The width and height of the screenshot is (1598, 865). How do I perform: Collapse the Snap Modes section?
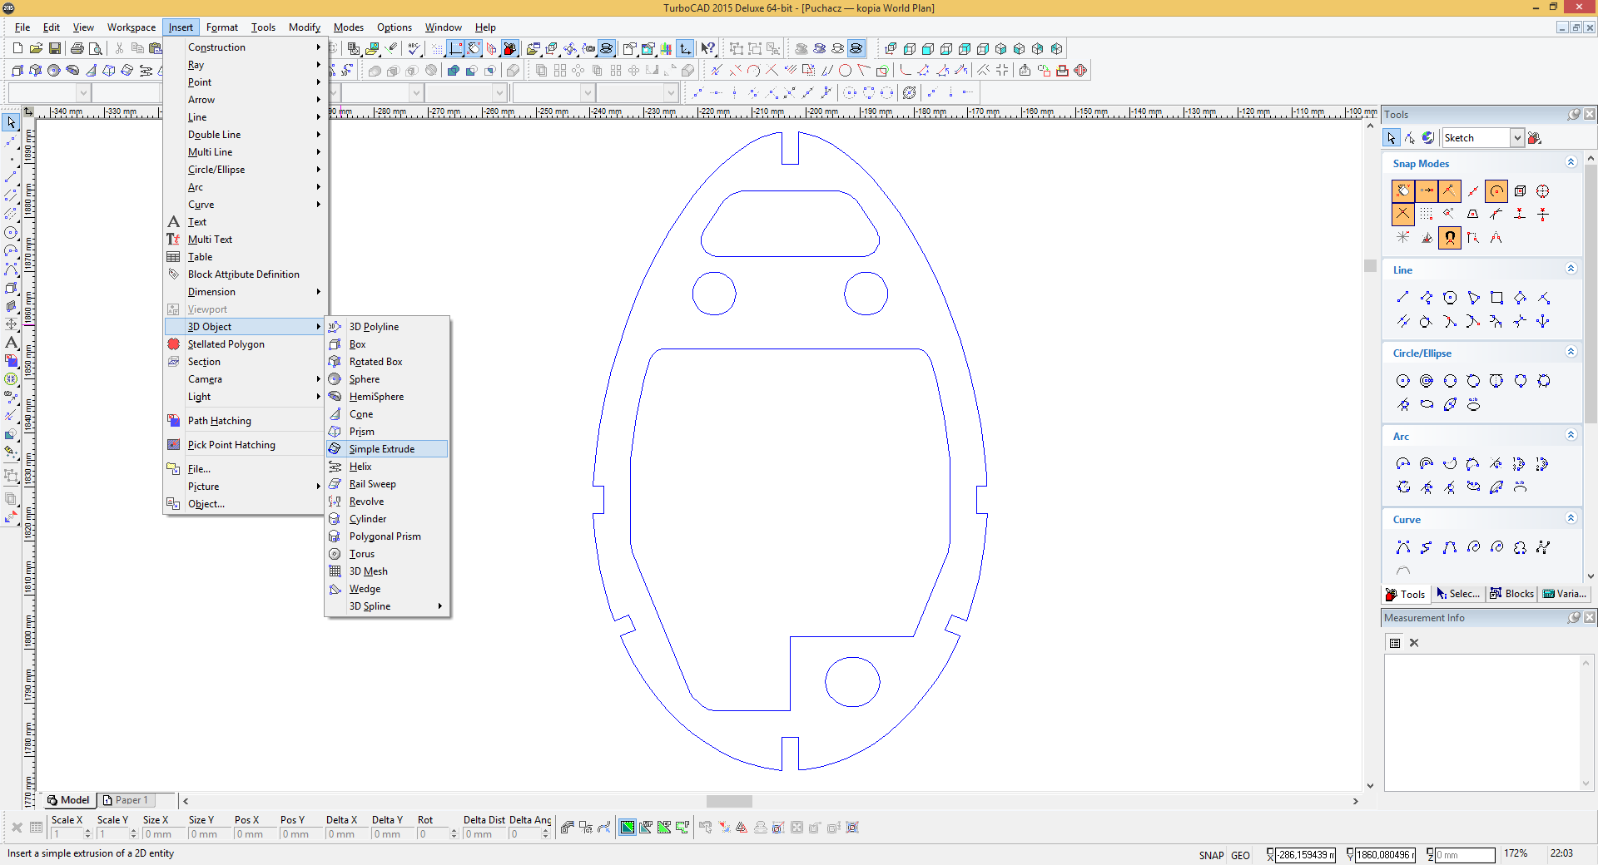click(x=1571, y=163)
